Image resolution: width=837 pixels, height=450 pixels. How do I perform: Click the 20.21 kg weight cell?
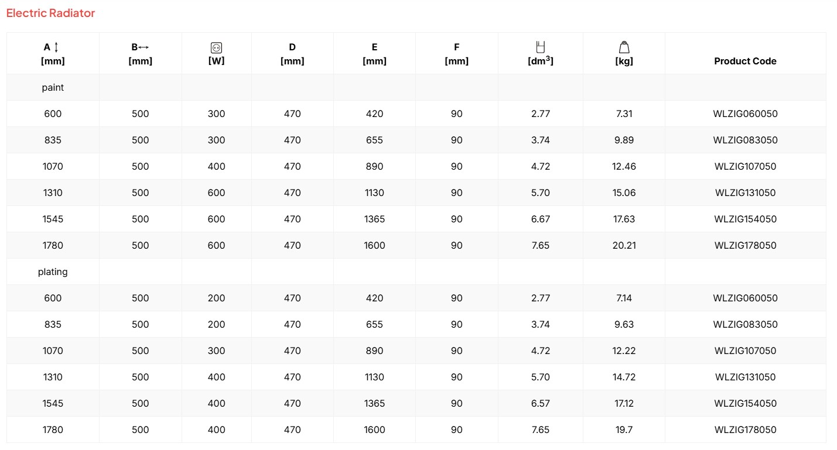coord(624,245)
